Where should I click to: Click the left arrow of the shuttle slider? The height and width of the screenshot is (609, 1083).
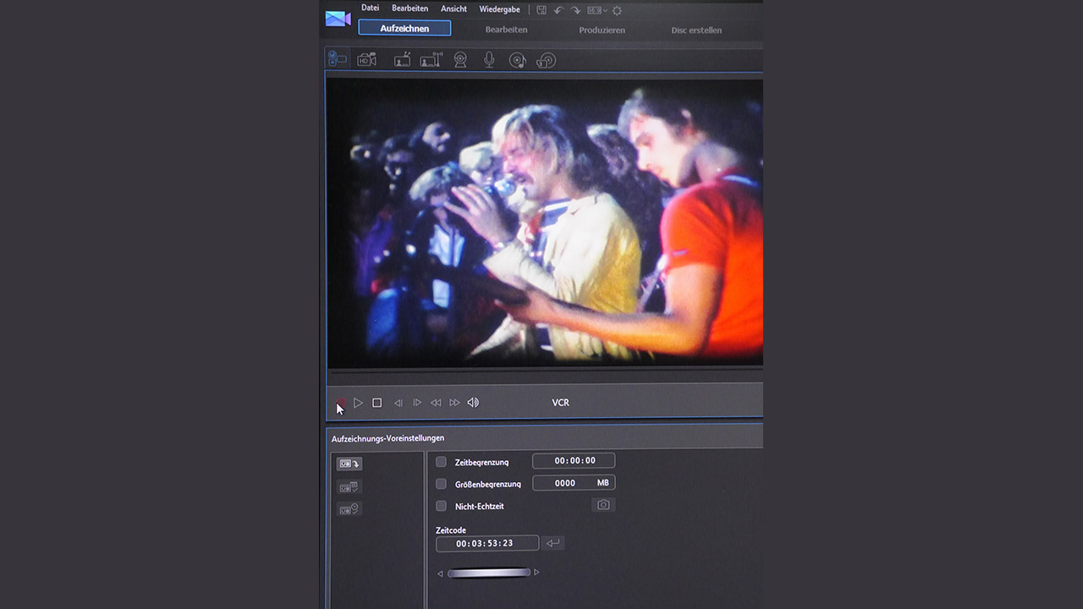[440, 573]
